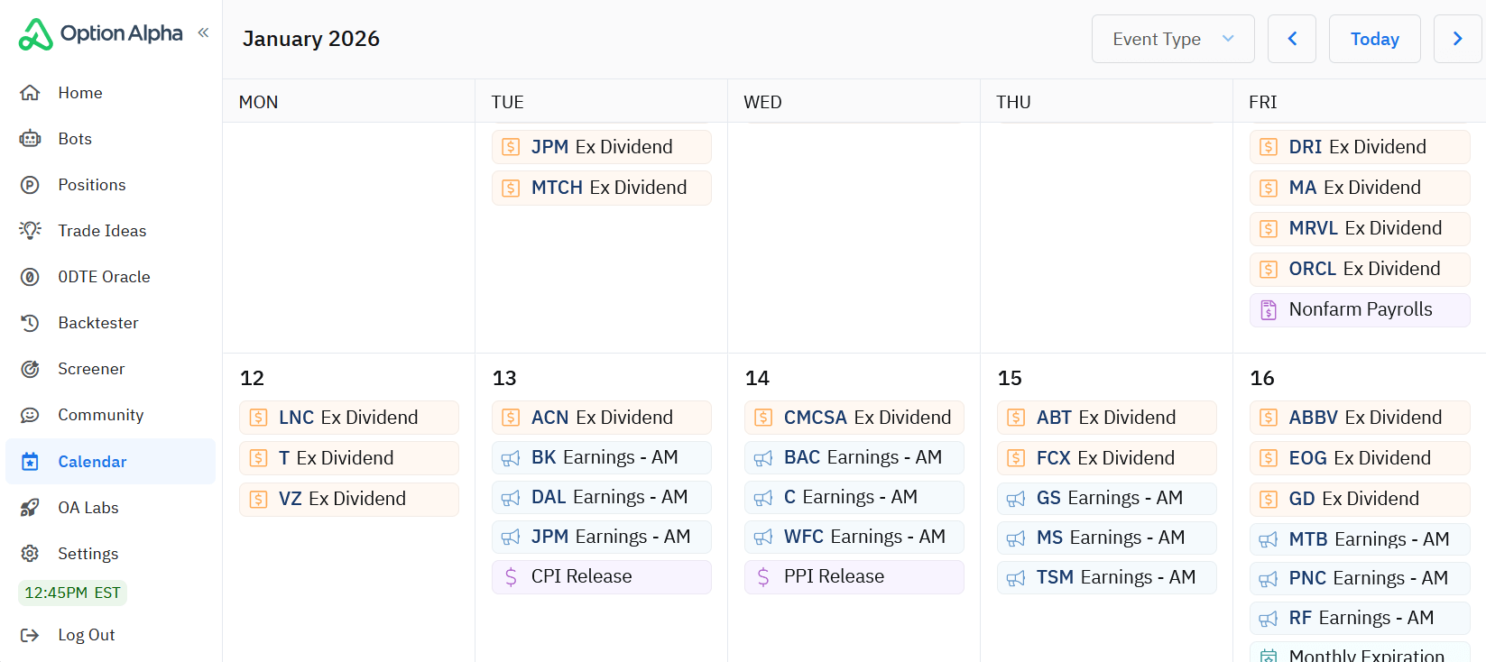Select CMCSA Ex Dividend event
Screen dimensions: 1486x662
[854, 418]
